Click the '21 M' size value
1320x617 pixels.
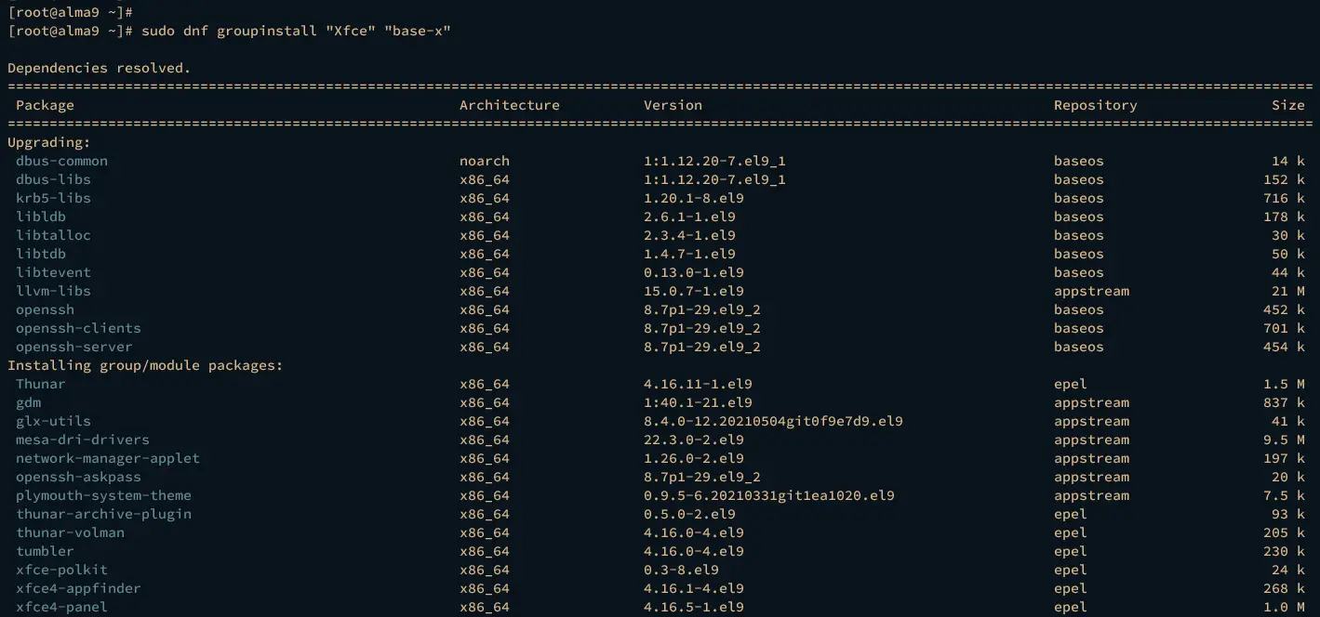[1288, 291]
